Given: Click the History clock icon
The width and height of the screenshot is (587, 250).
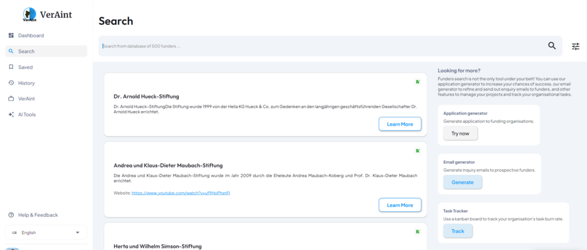Looking at the screenshot, I should (x=11, y=83).
